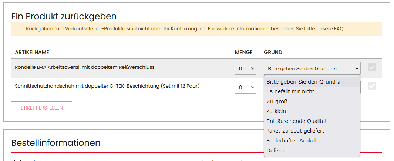Click Schnittschutzhandschuh product name text
Screen dimensions: 394x161
pos(107,86)
